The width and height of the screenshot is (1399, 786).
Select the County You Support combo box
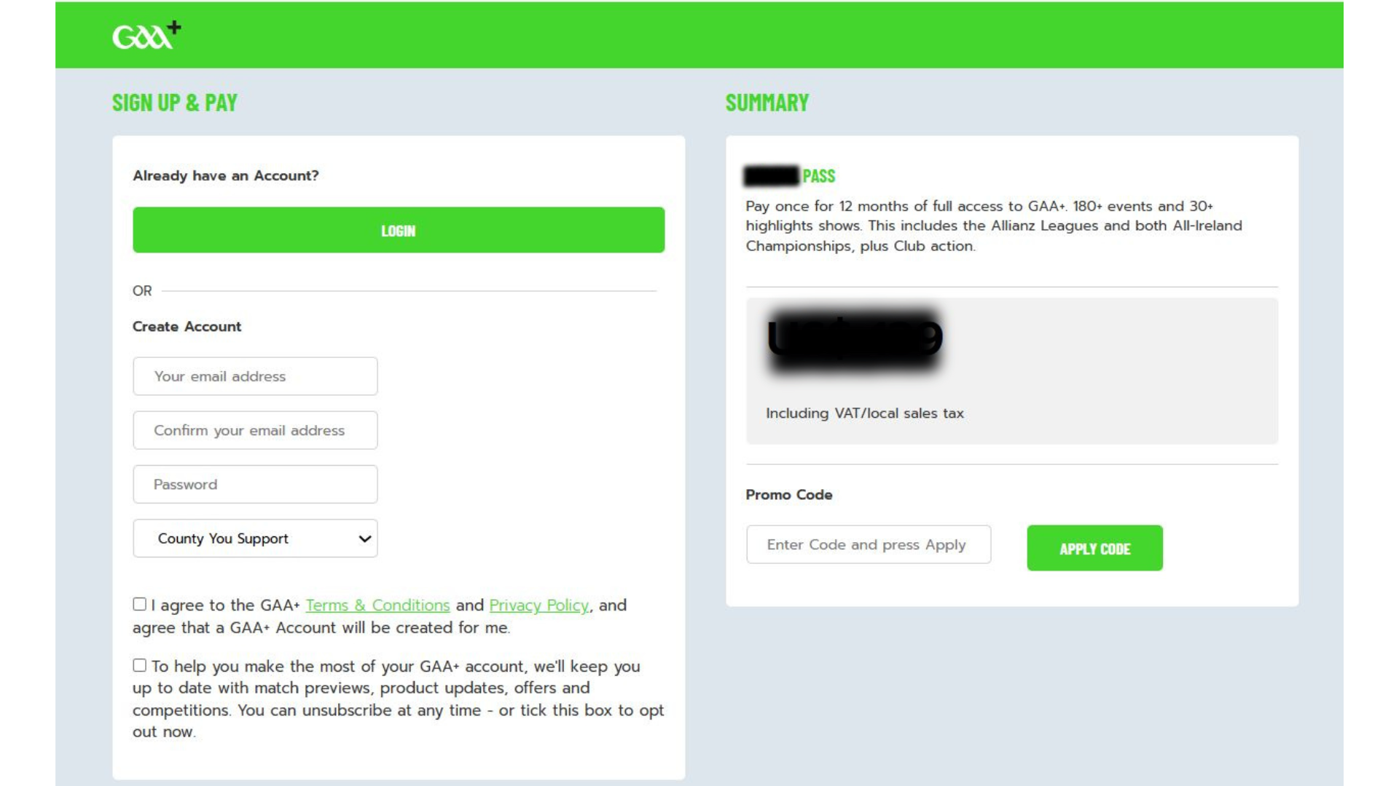point(255,539)
